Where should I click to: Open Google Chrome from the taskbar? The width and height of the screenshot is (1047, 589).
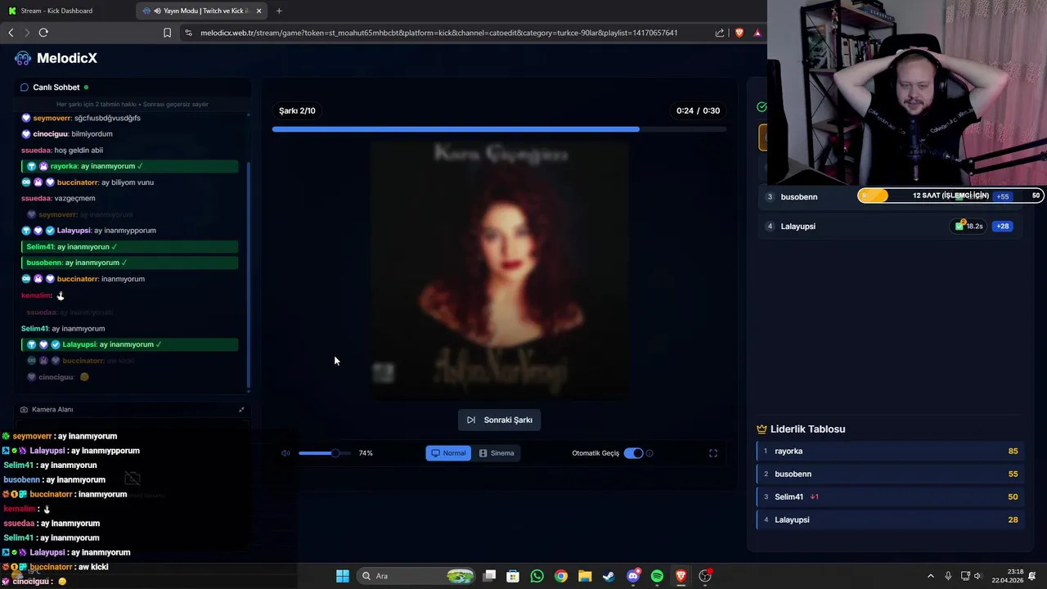tap(561, 576)
